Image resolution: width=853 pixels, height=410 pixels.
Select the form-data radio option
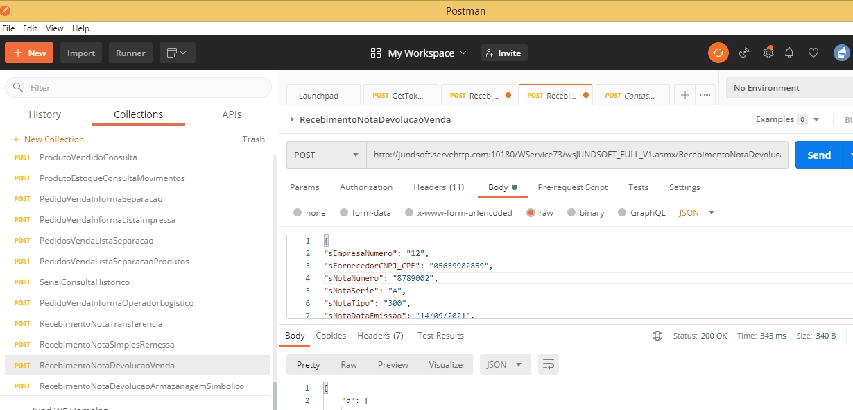point(343,213)
